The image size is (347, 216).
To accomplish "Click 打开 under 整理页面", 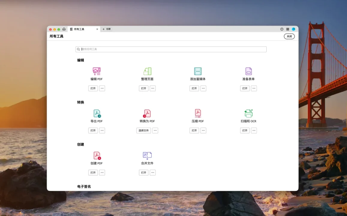I will coord(144,88).
